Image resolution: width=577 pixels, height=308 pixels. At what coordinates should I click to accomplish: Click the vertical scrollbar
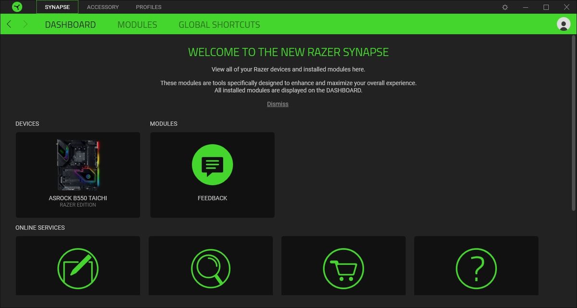tap(573, 124)
